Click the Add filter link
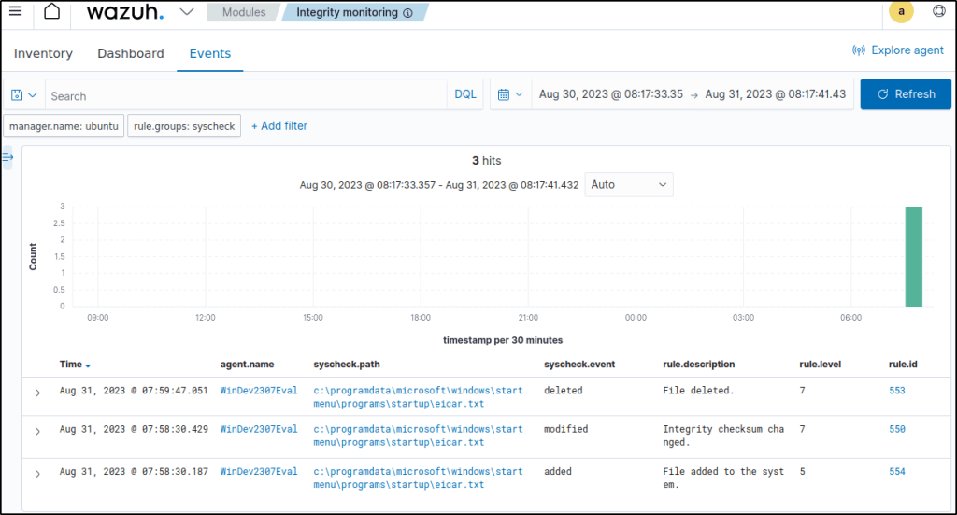This screenshot has height=515, width=957. (279, 126)
